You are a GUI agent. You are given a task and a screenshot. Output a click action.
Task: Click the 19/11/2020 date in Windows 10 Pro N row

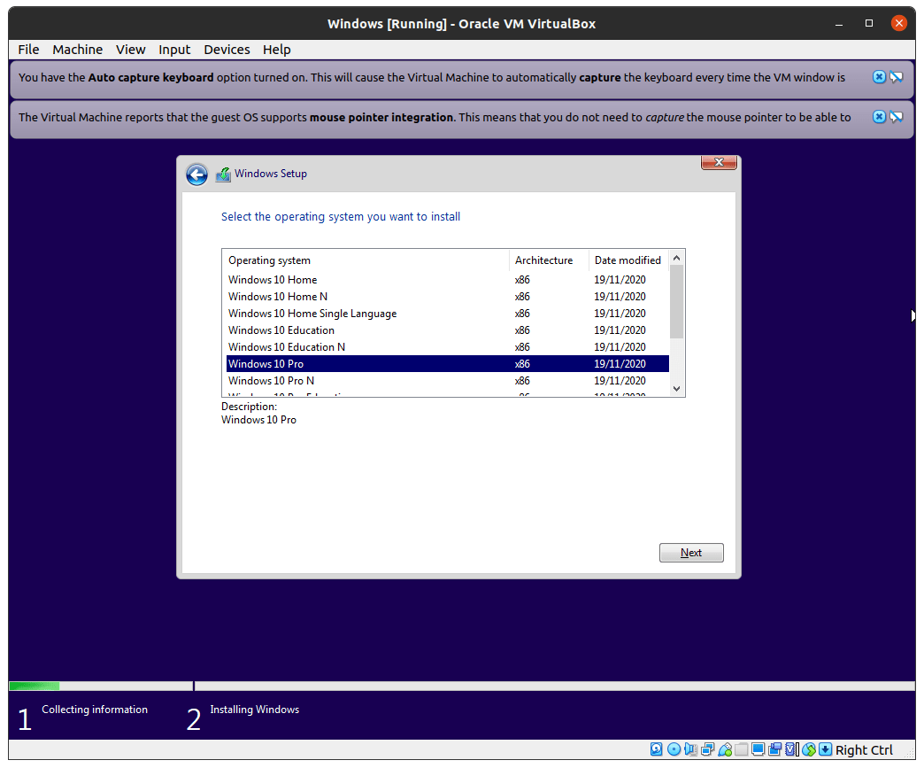(x=620, y=381)
